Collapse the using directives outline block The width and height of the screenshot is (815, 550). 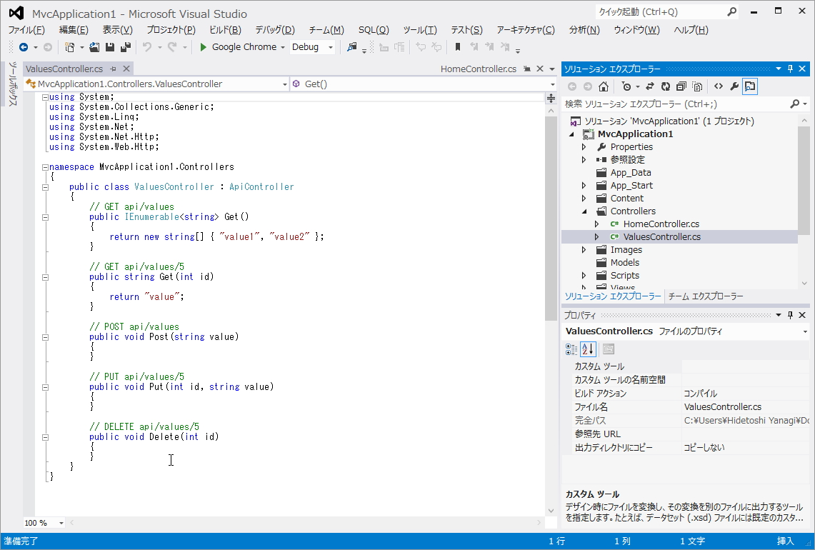[45, 97]
